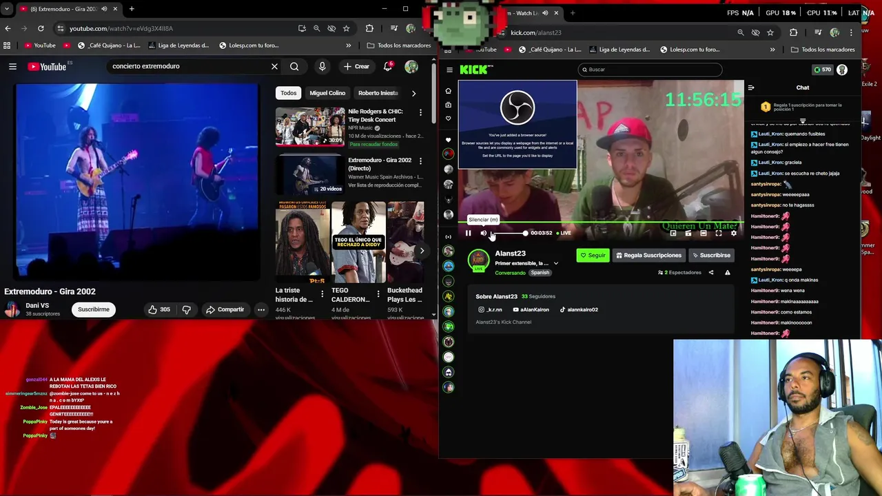
Task: Click Seguir to follow Alanst23
Action: click(x=593, y=256)
